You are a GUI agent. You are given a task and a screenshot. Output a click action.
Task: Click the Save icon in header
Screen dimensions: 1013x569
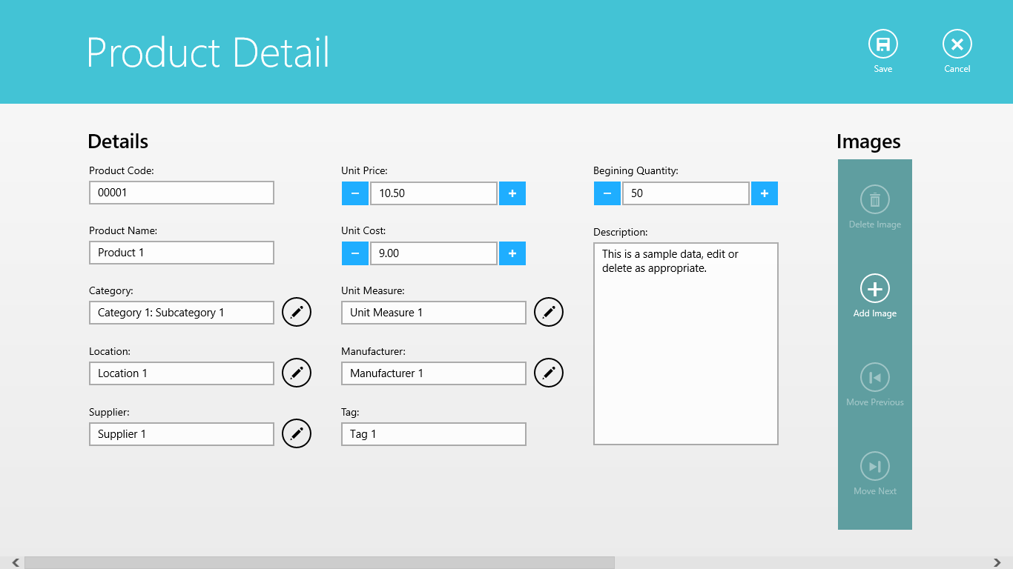pos(882,44)
